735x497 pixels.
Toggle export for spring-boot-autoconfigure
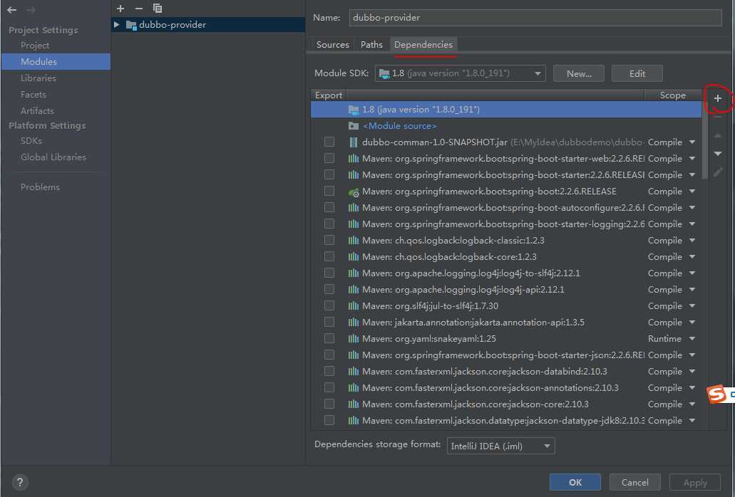[329, 207]
